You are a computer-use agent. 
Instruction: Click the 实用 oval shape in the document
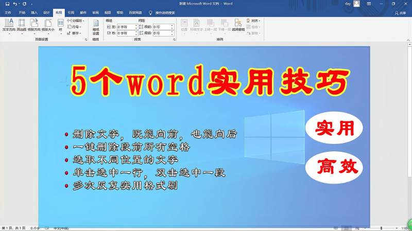(x=334, y=128)
